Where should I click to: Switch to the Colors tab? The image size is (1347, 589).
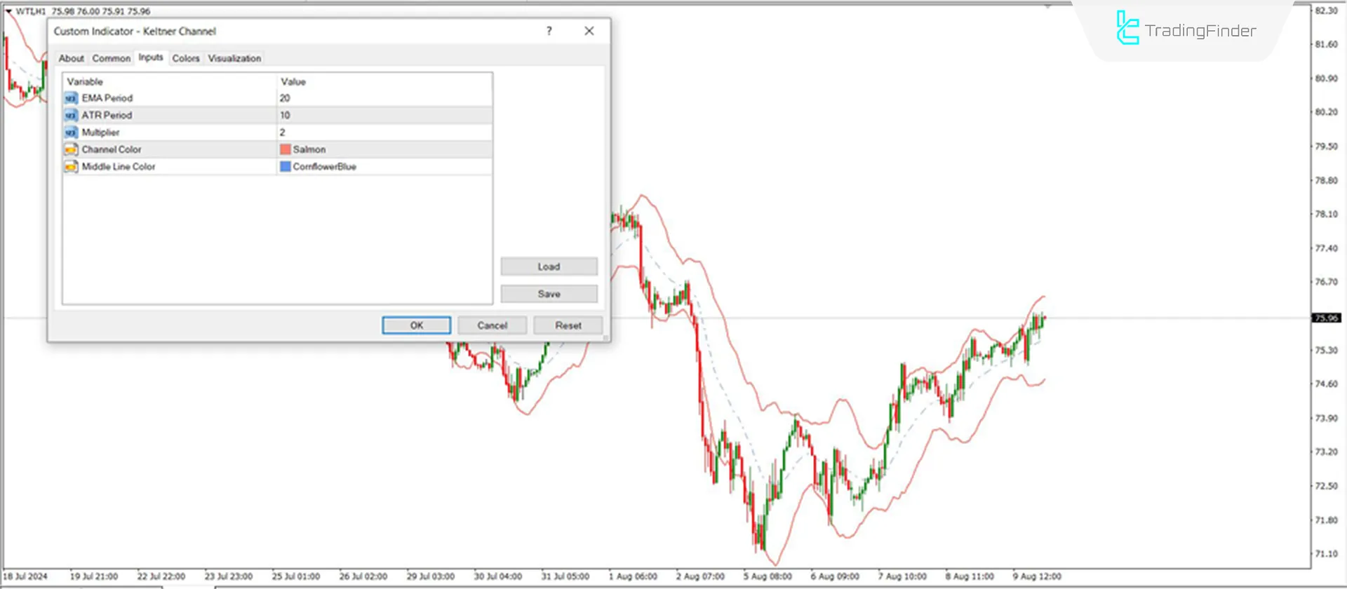[x=186, y=58]
